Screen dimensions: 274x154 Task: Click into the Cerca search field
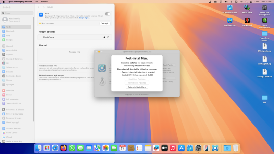pyautogui.click(x=17, y=13)
